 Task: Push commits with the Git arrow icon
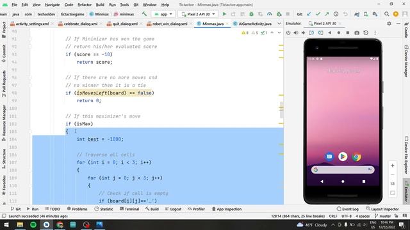(327, 14)
